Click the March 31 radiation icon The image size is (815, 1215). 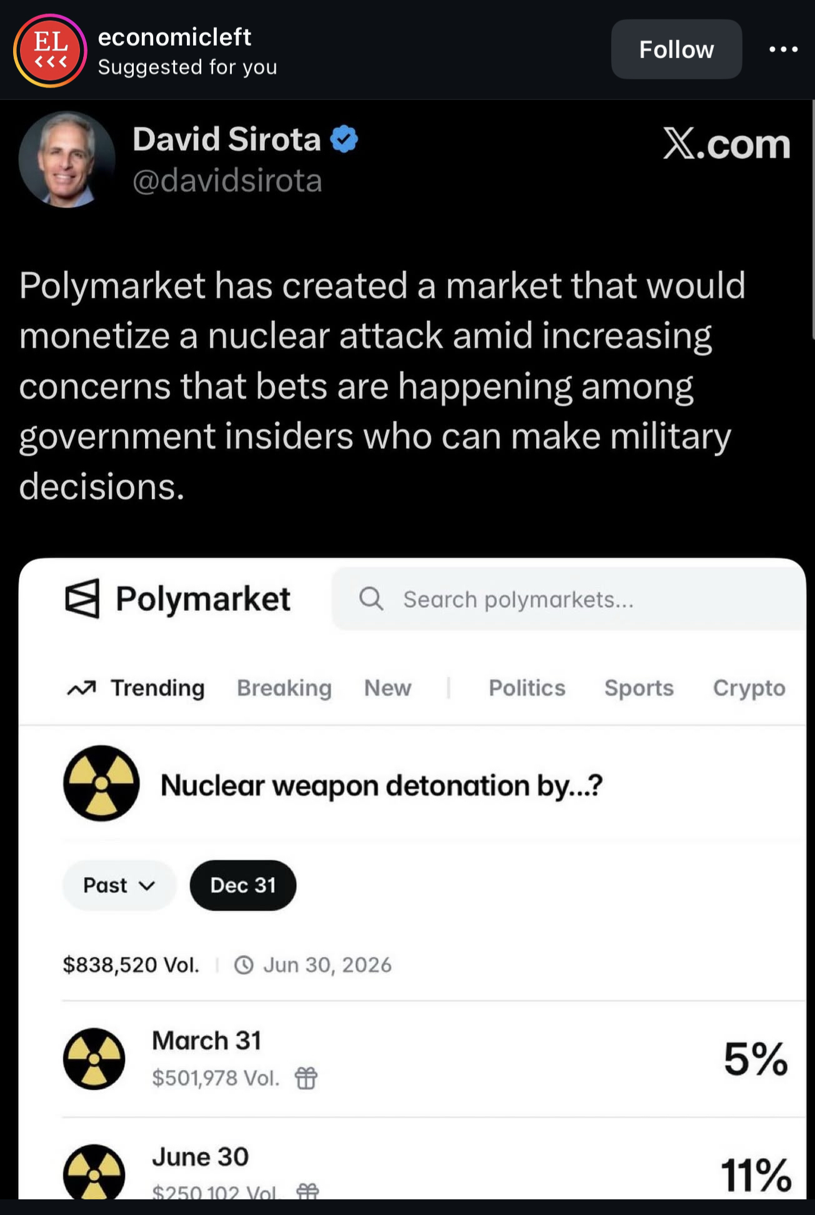(94, 1059)
